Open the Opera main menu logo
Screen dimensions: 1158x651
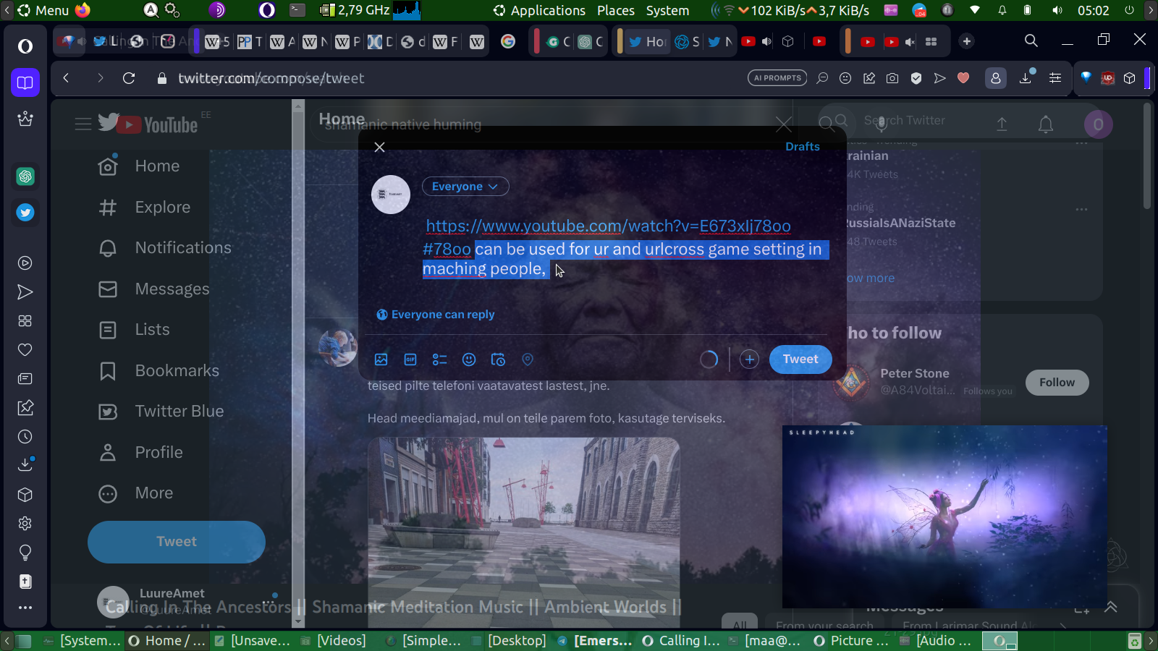tap(25, 46)
